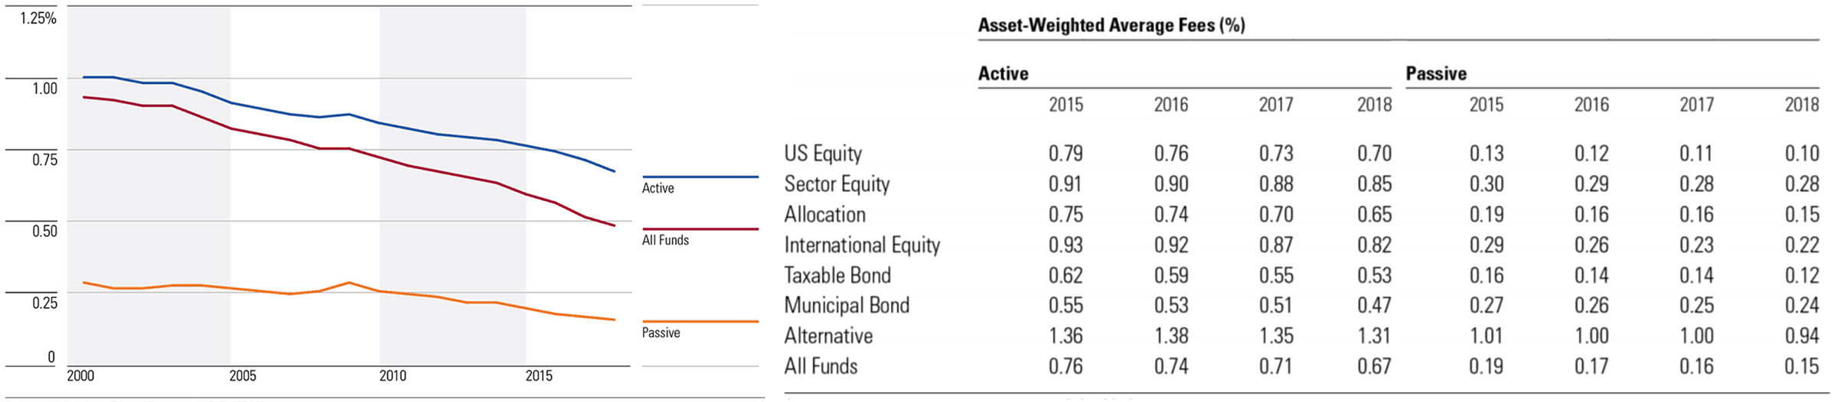This screenshot has width=1847, height=402.
Task: Select the Passive column group header in table
Action: (x=1436, y=74)
